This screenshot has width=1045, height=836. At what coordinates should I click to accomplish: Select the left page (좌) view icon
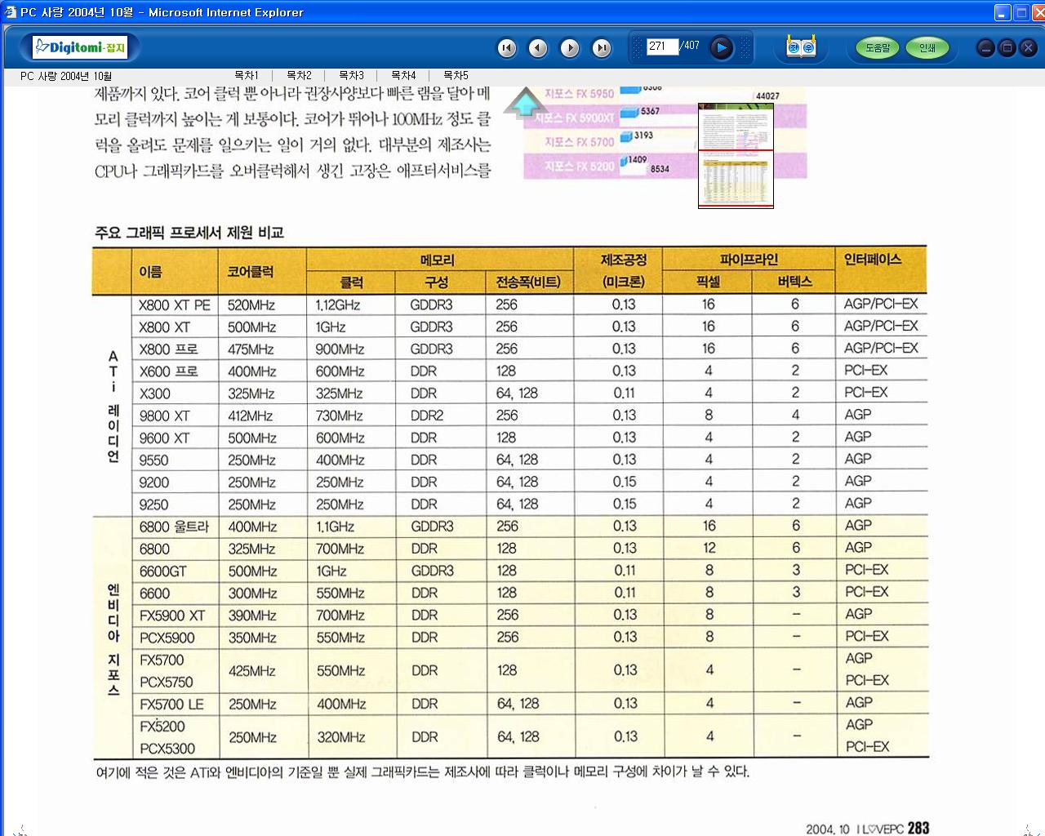[x=794, y=48]
